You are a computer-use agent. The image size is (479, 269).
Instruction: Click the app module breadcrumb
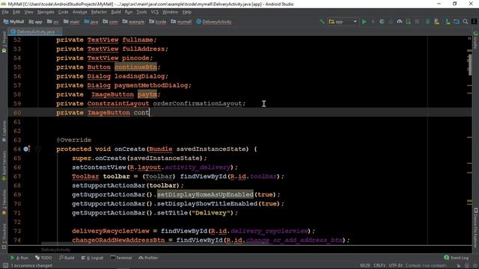point(35,22)
